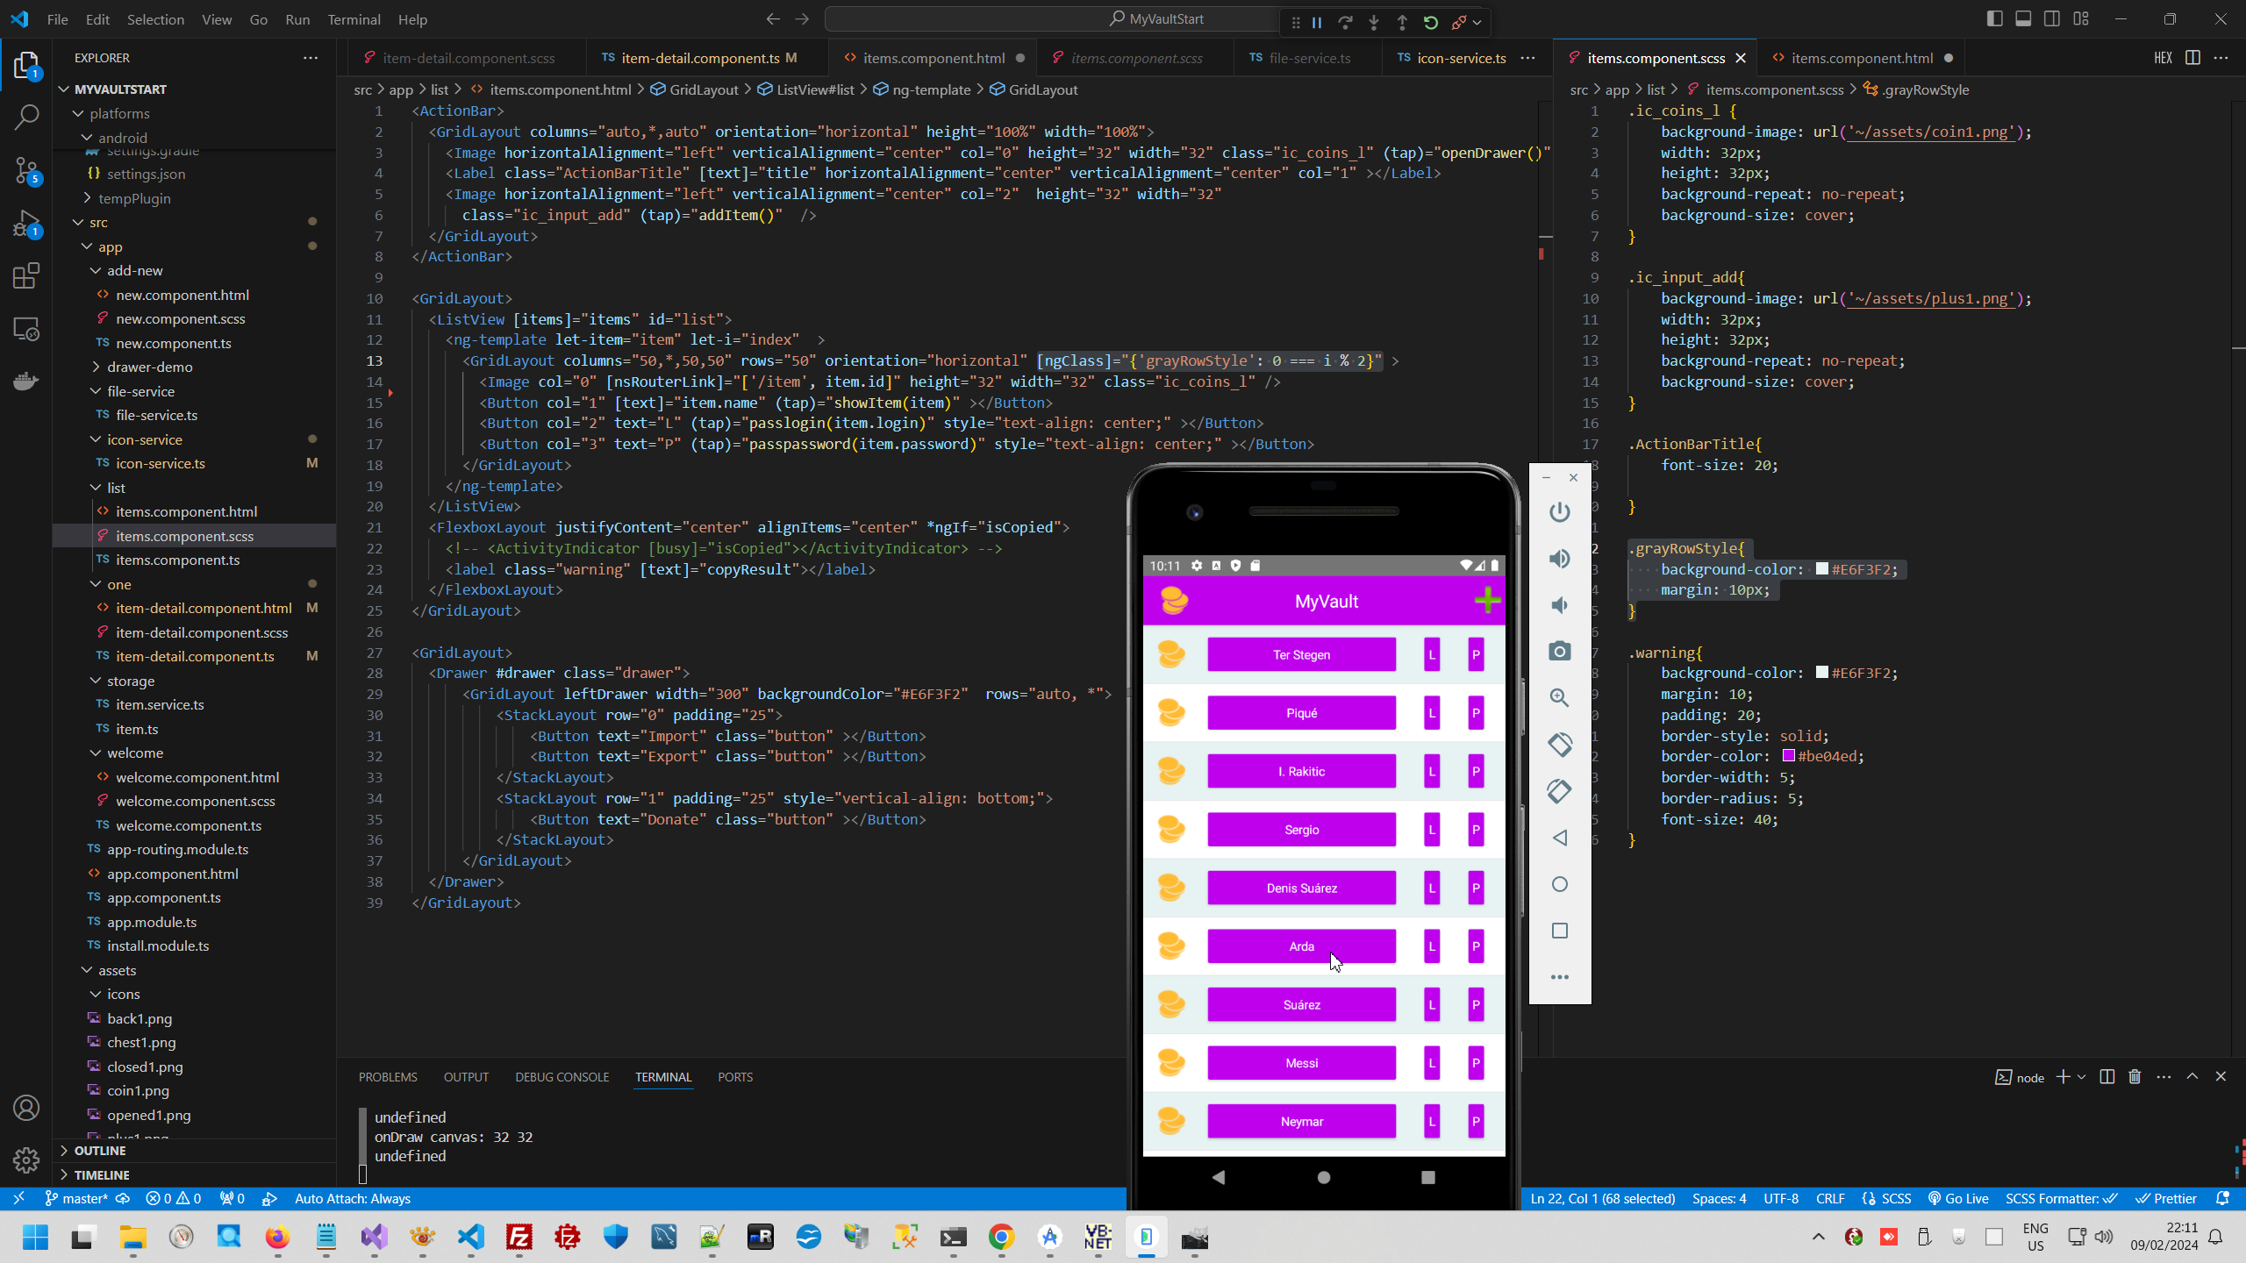Viewport: 2246px width, 1263px height.
Task: Open the Terminal menu
Action: tap(354, 18)
